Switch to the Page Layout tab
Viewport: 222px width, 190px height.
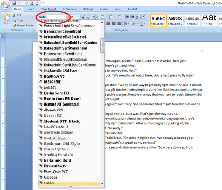click(49, 9)
